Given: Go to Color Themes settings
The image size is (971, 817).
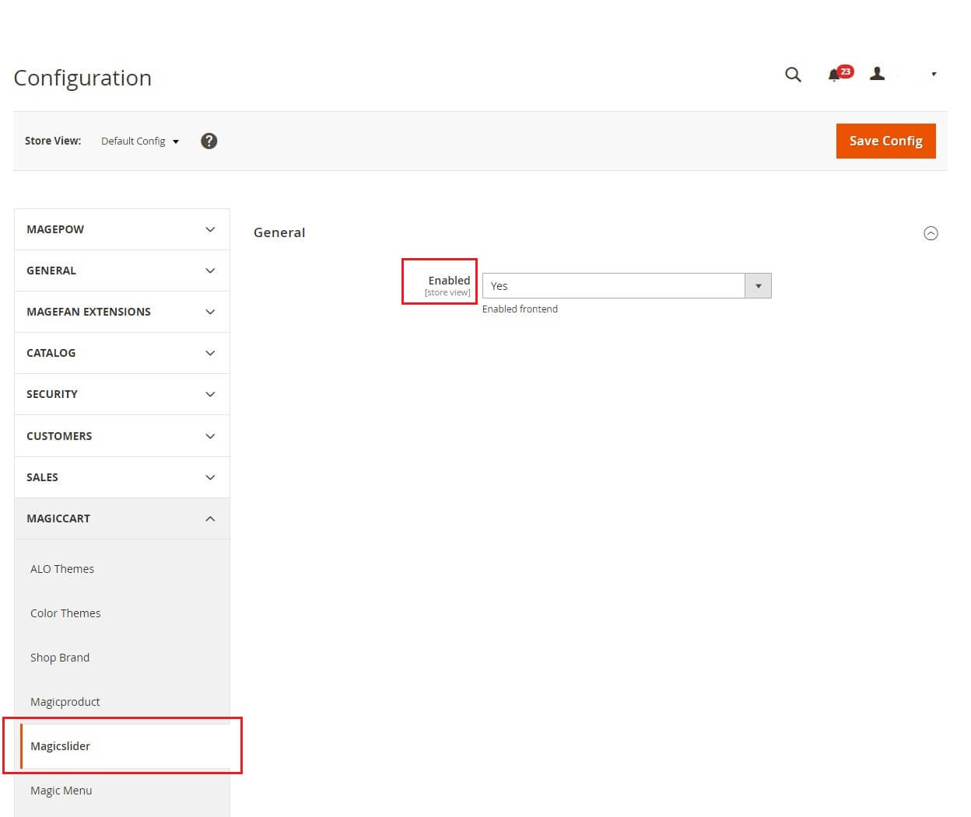Looking at the screenshot, I should (x=65, y=613).
